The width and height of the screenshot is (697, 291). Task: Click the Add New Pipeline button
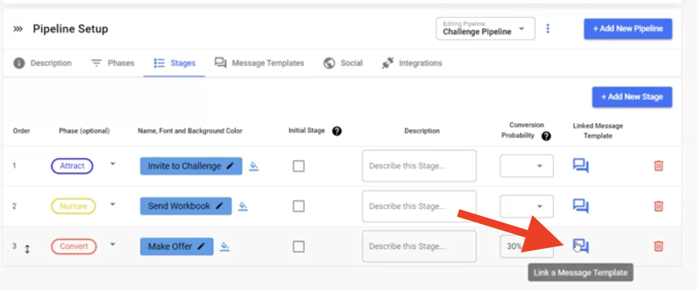click(x=628, y=29)
